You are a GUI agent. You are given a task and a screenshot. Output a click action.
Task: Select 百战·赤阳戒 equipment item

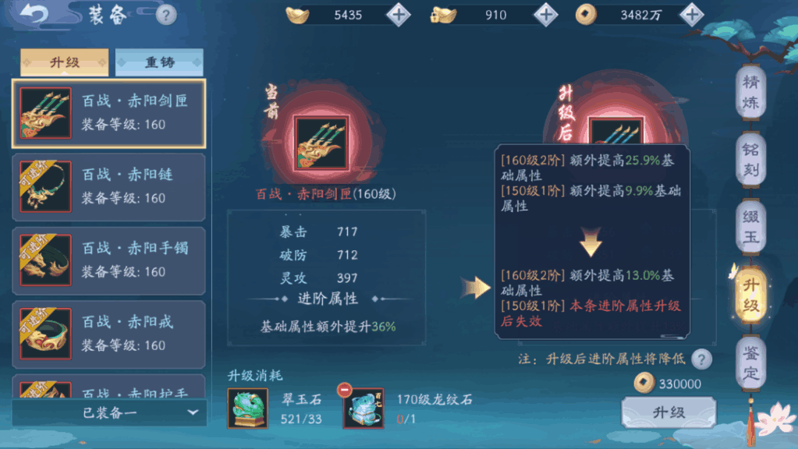(109, 334)
